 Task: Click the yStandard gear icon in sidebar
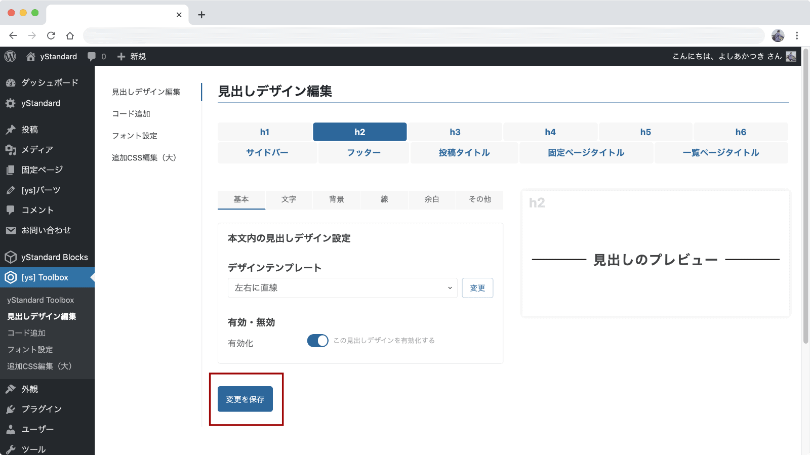pos(11,103)
